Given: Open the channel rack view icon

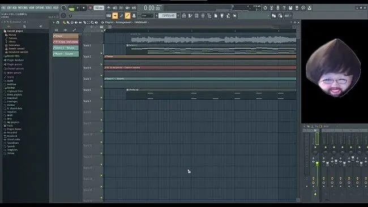Looking at the screenshot, I should tap(196, 16).
